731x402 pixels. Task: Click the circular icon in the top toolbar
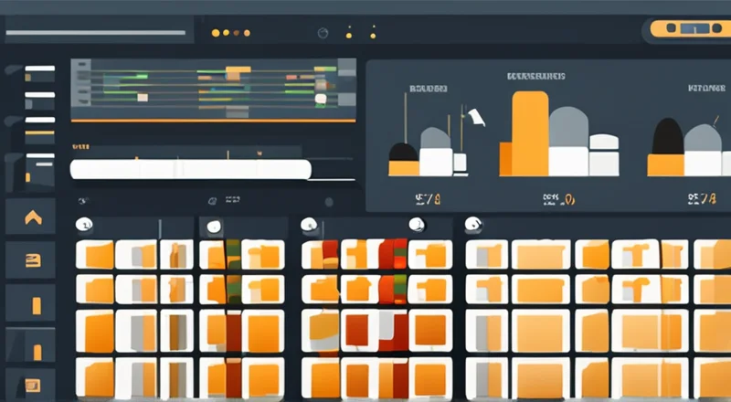coord(322,33)
